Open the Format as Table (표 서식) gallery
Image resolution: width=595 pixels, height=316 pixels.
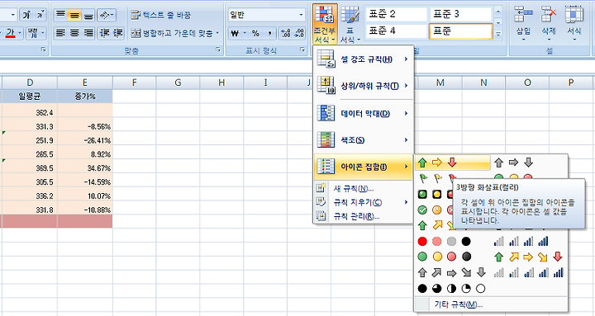coord(350,24)
